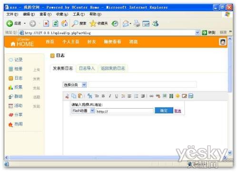Click the IE Print printer button
Screen dimensions: 238x172
(137, 23)
